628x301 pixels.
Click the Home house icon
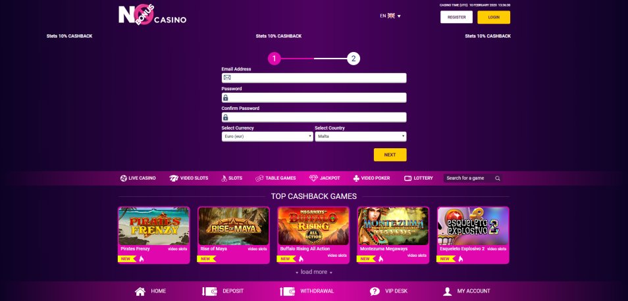140,291
